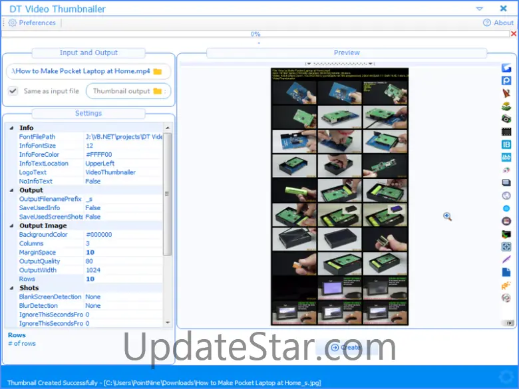Open the window options dropdown arrow in title bar
The height and width of the screenshot is (389, 519).
[x=479, y=9]
